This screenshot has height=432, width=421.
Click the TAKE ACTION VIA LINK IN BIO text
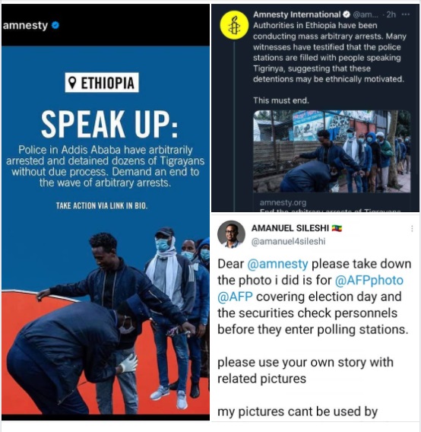(x=102, y=205)
